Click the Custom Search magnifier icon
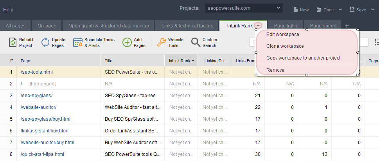Screen dimensions: 379x161 [x=196, y=42]
